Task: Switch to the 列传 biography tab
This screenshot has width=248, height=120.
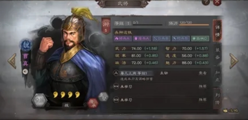Action: (x=217, y=99)
